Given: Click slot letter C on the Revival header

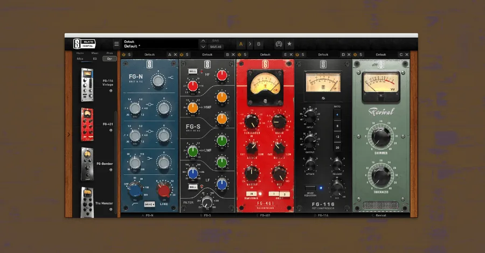Looking at the screenshot, I should [401, 55].
